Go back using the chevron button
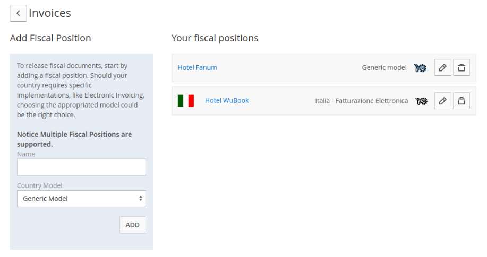The image size is (487, 257). (18, 13)
